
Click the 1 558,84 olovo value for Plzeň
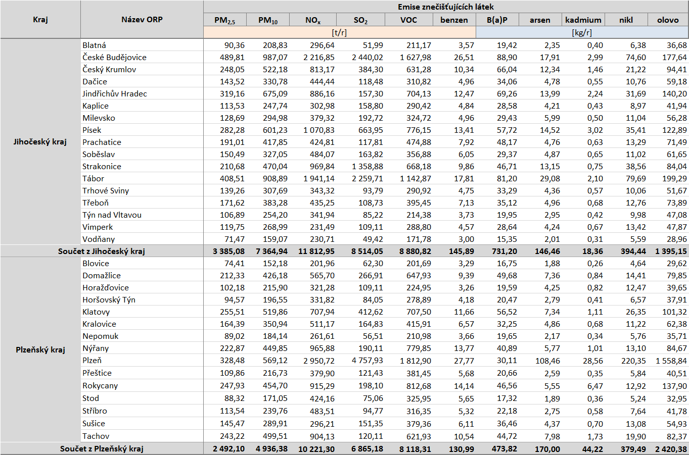pos(671,361)
